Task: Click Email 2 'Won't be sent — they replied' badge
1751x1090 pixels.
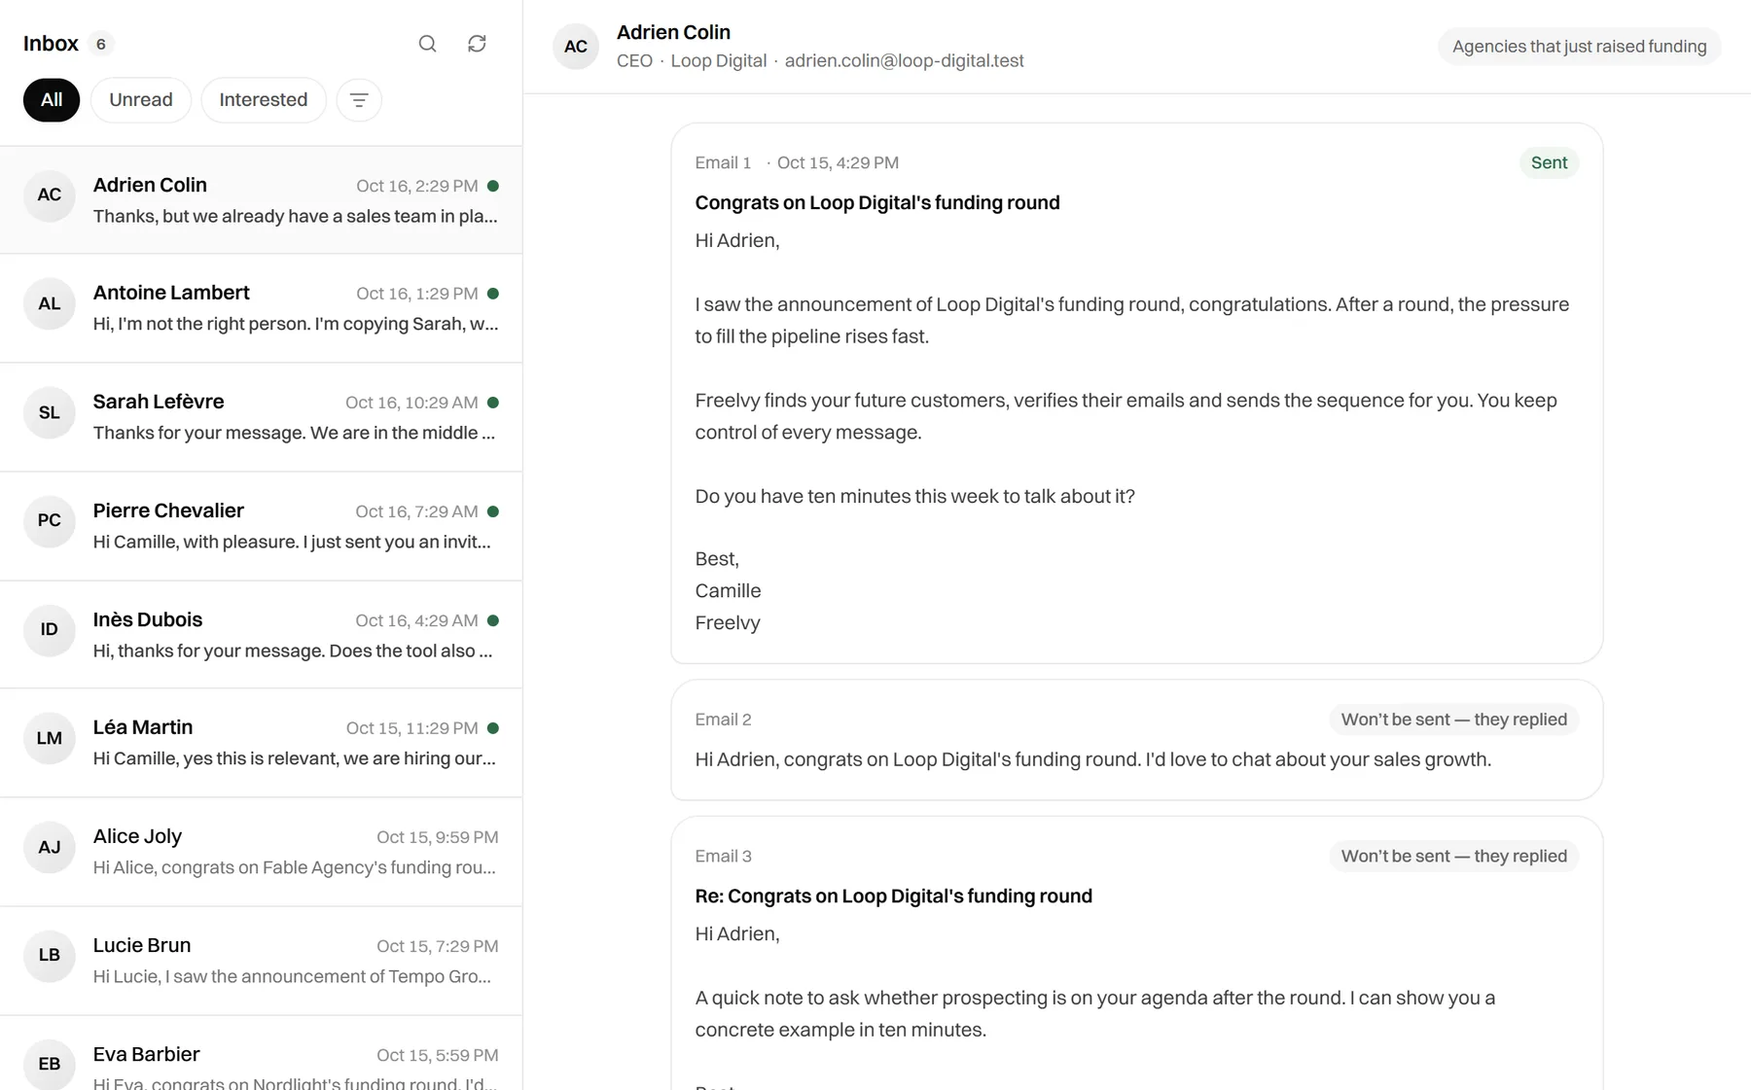Action: pyautogui.click(x=1453, y=720)
